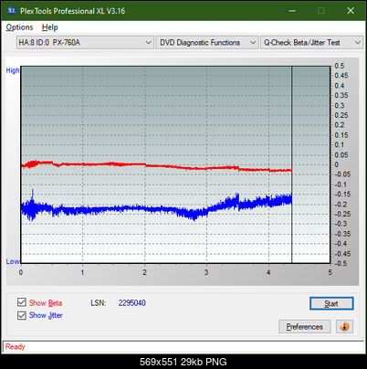Click the red Beta curve in graph

point(158,166)
